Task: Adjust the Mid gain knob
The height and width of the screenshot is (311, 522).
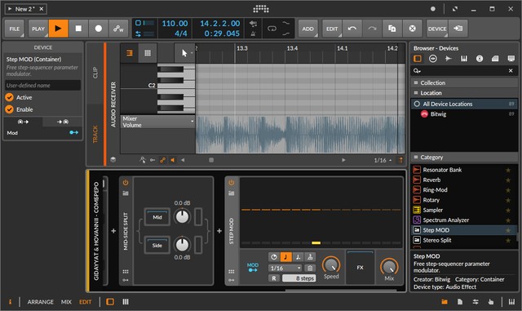Action: click(182, 216)
